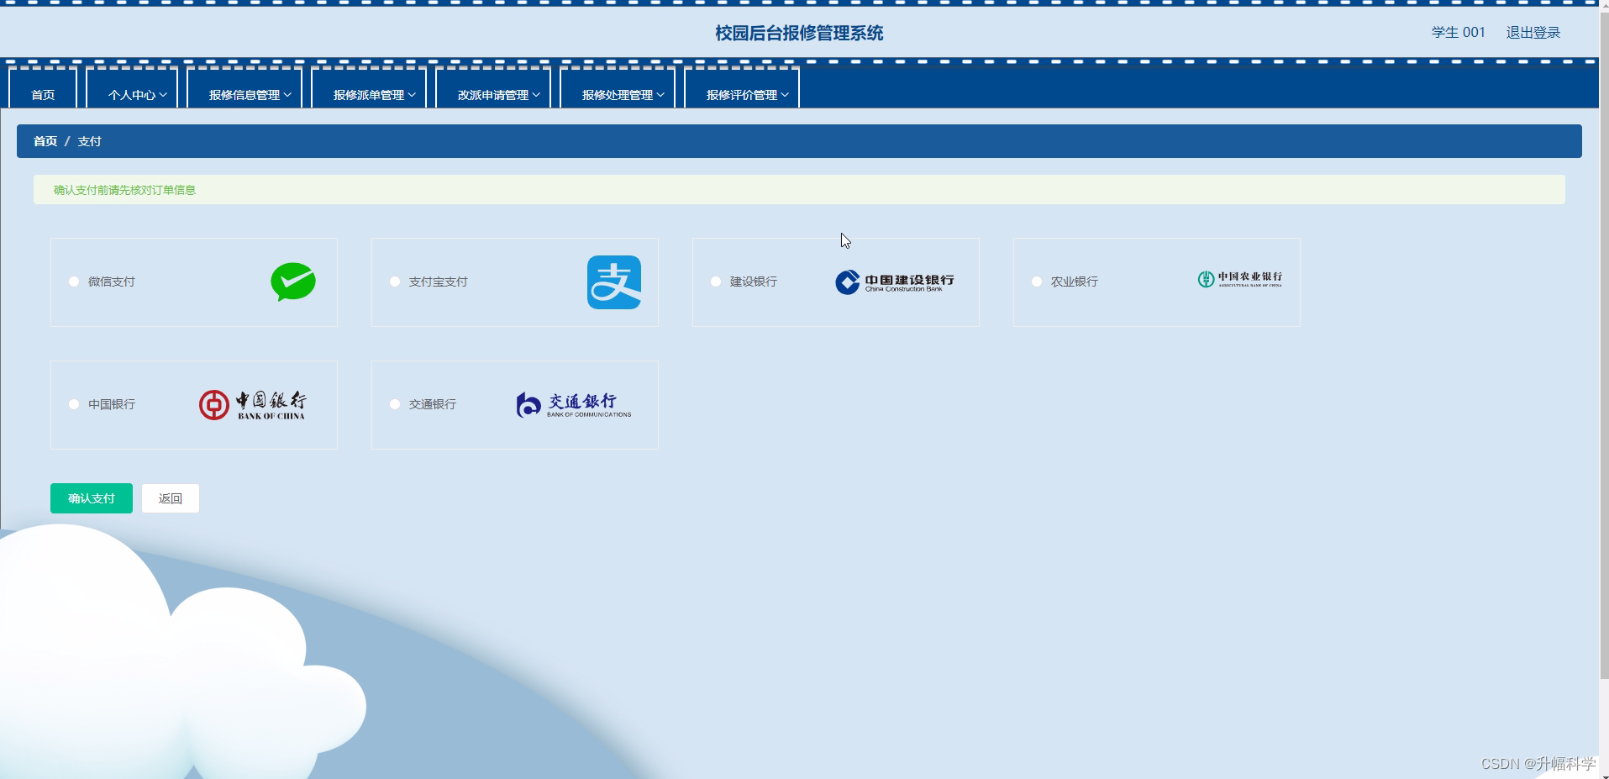Image resolution: width=1609 pixels, height=779 pixels.
Task: Click the China Construction Bank logo
Action: [894, 282]
